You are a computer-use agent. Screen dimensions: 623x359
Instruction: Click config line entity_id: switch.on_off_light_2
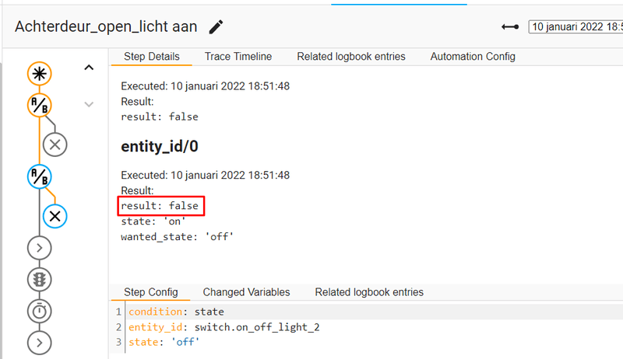click(224, 327)
